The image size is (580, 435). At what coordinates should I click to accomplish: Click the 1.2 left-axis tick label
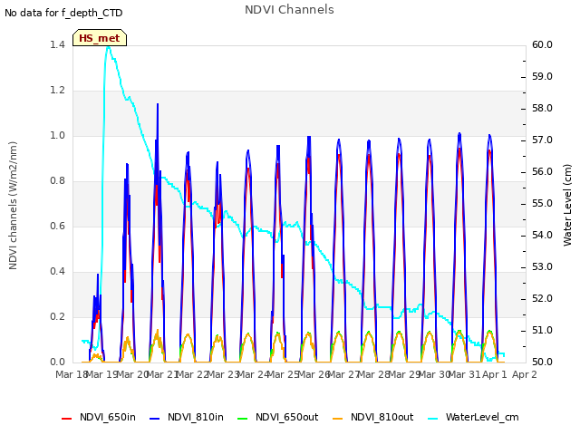click(x=57, y=91)
